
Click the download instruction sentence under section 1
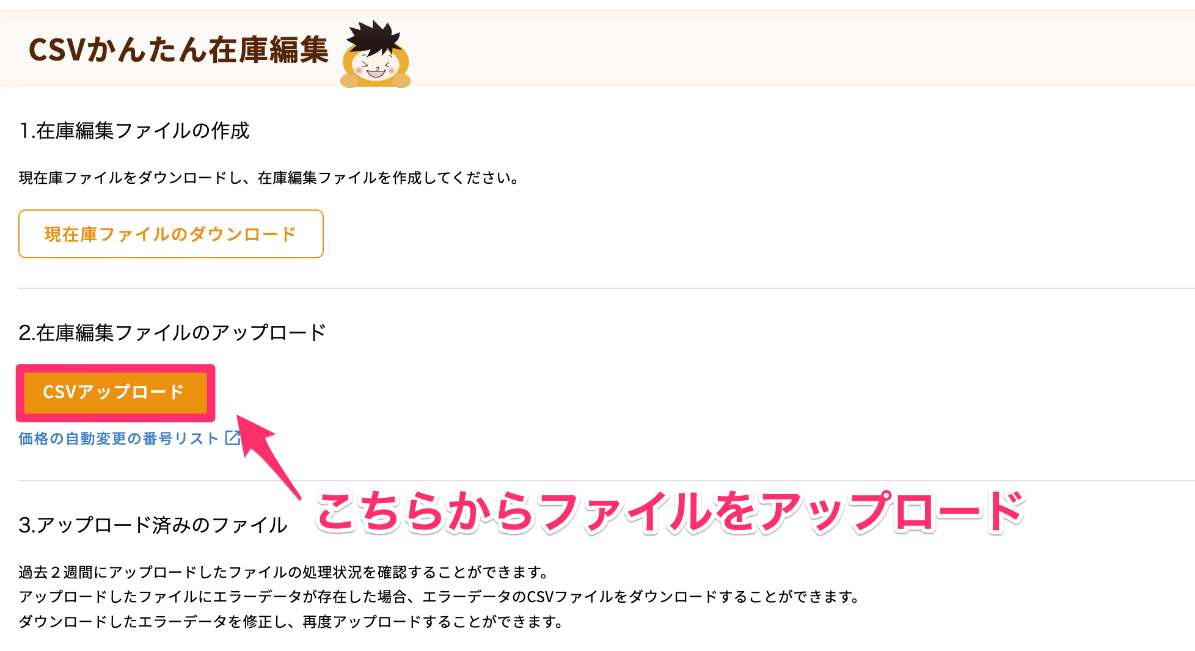269,178
